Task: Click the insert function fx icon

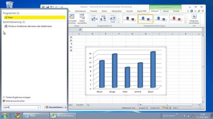Action: (80, 29)
